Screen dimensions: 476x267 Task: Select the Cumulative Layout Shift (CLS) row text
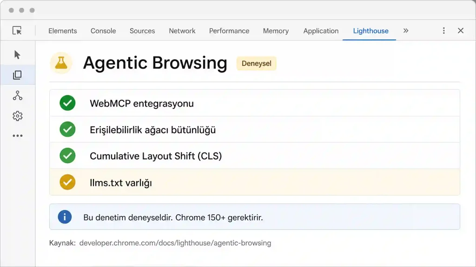pos(156,156)
